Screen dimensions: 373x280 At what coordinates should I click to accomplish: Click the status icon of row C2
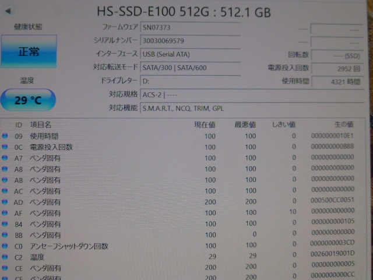(x=5, y=257)
